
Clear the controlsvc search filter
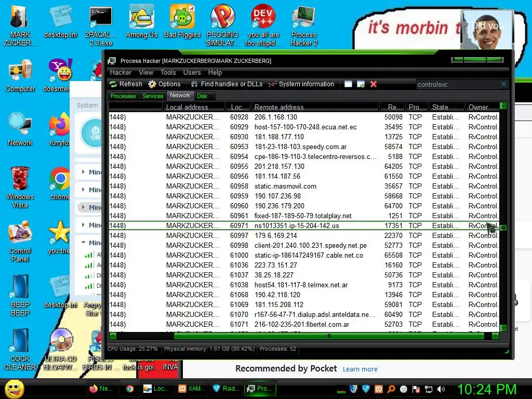click(x=504, y=84)
